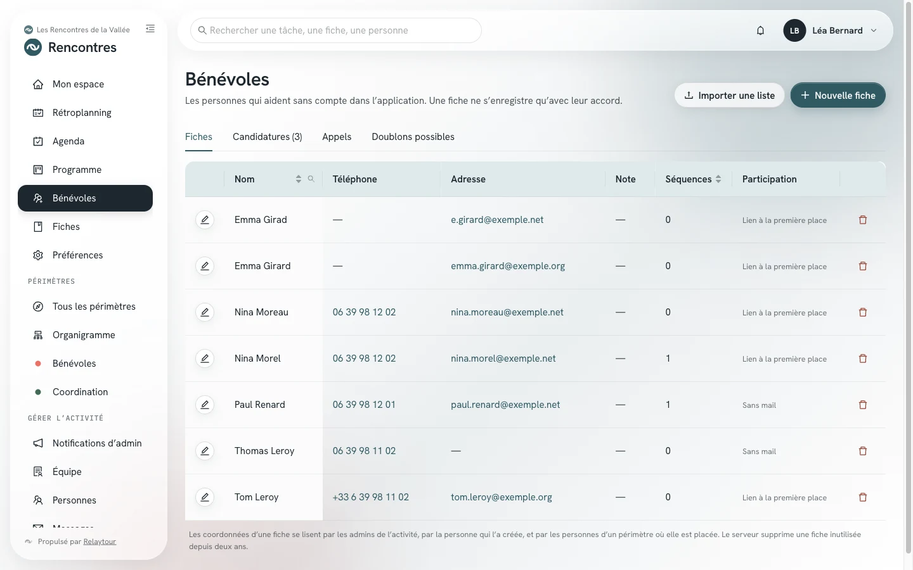Edit Emma Girad's record with pencil icon
The image size is (913, 570).
205,220
